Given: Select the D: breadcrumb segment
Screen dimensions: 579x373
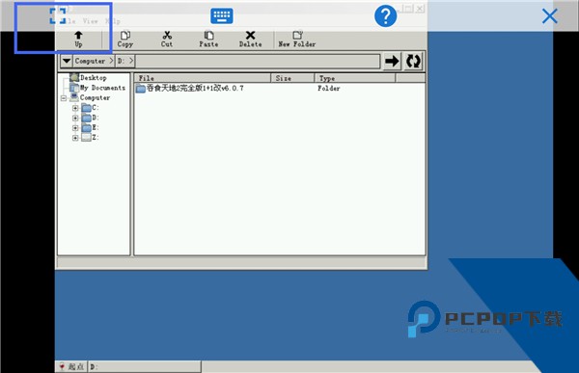Looking at the screenshot, I should point(122,61).
